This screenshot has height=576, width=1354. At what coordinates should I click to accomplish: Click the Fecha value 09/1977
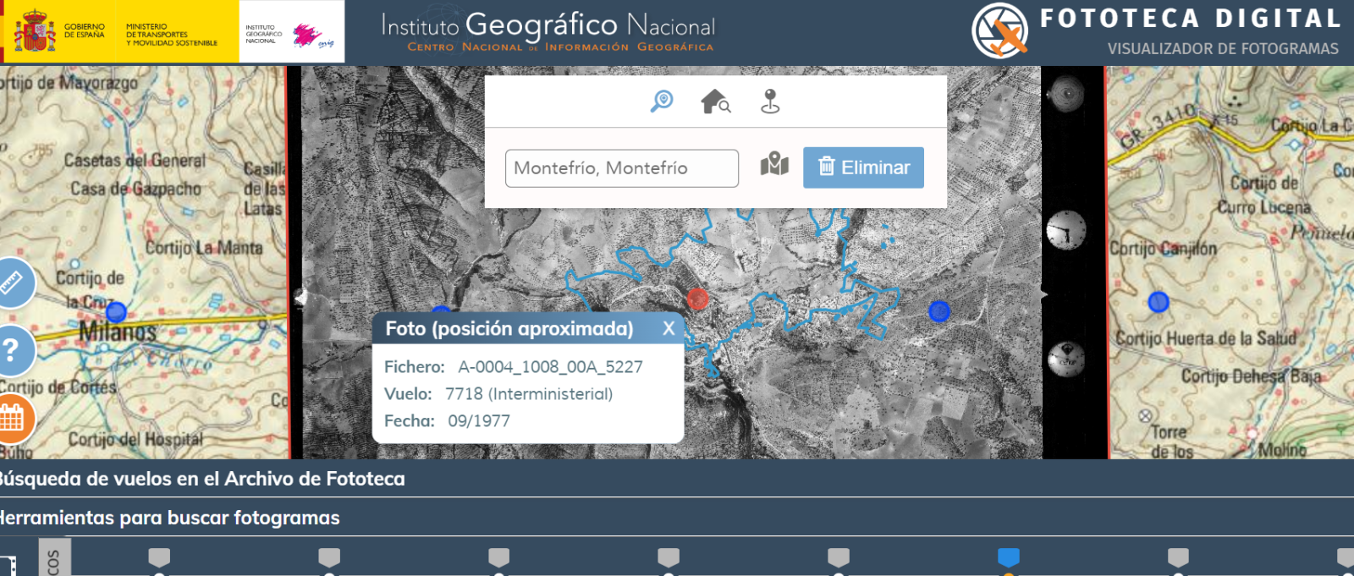479,421
